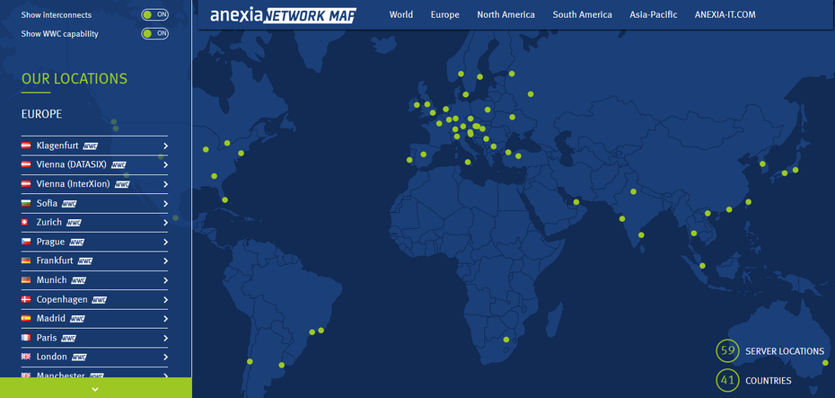Click the WWC badge next to London

pos(79,357)
